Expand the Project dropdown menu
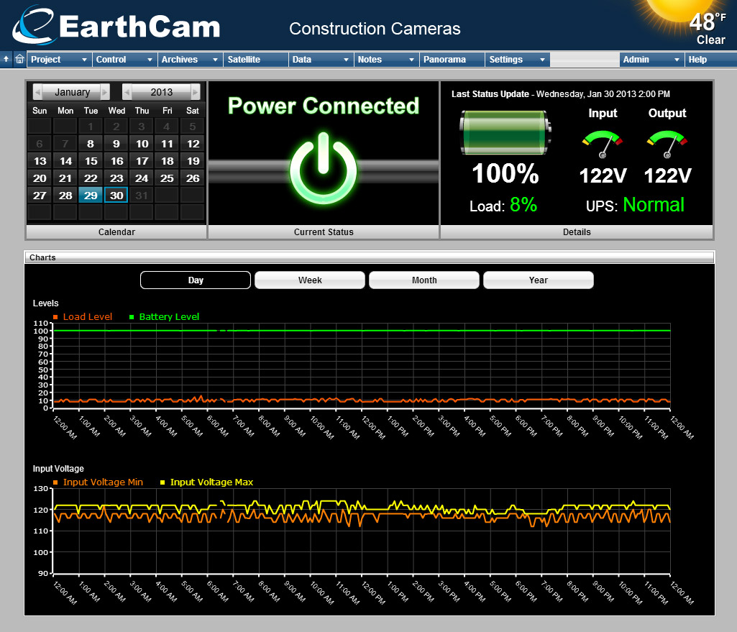737x632 pixels. click(x=60, y=60)
